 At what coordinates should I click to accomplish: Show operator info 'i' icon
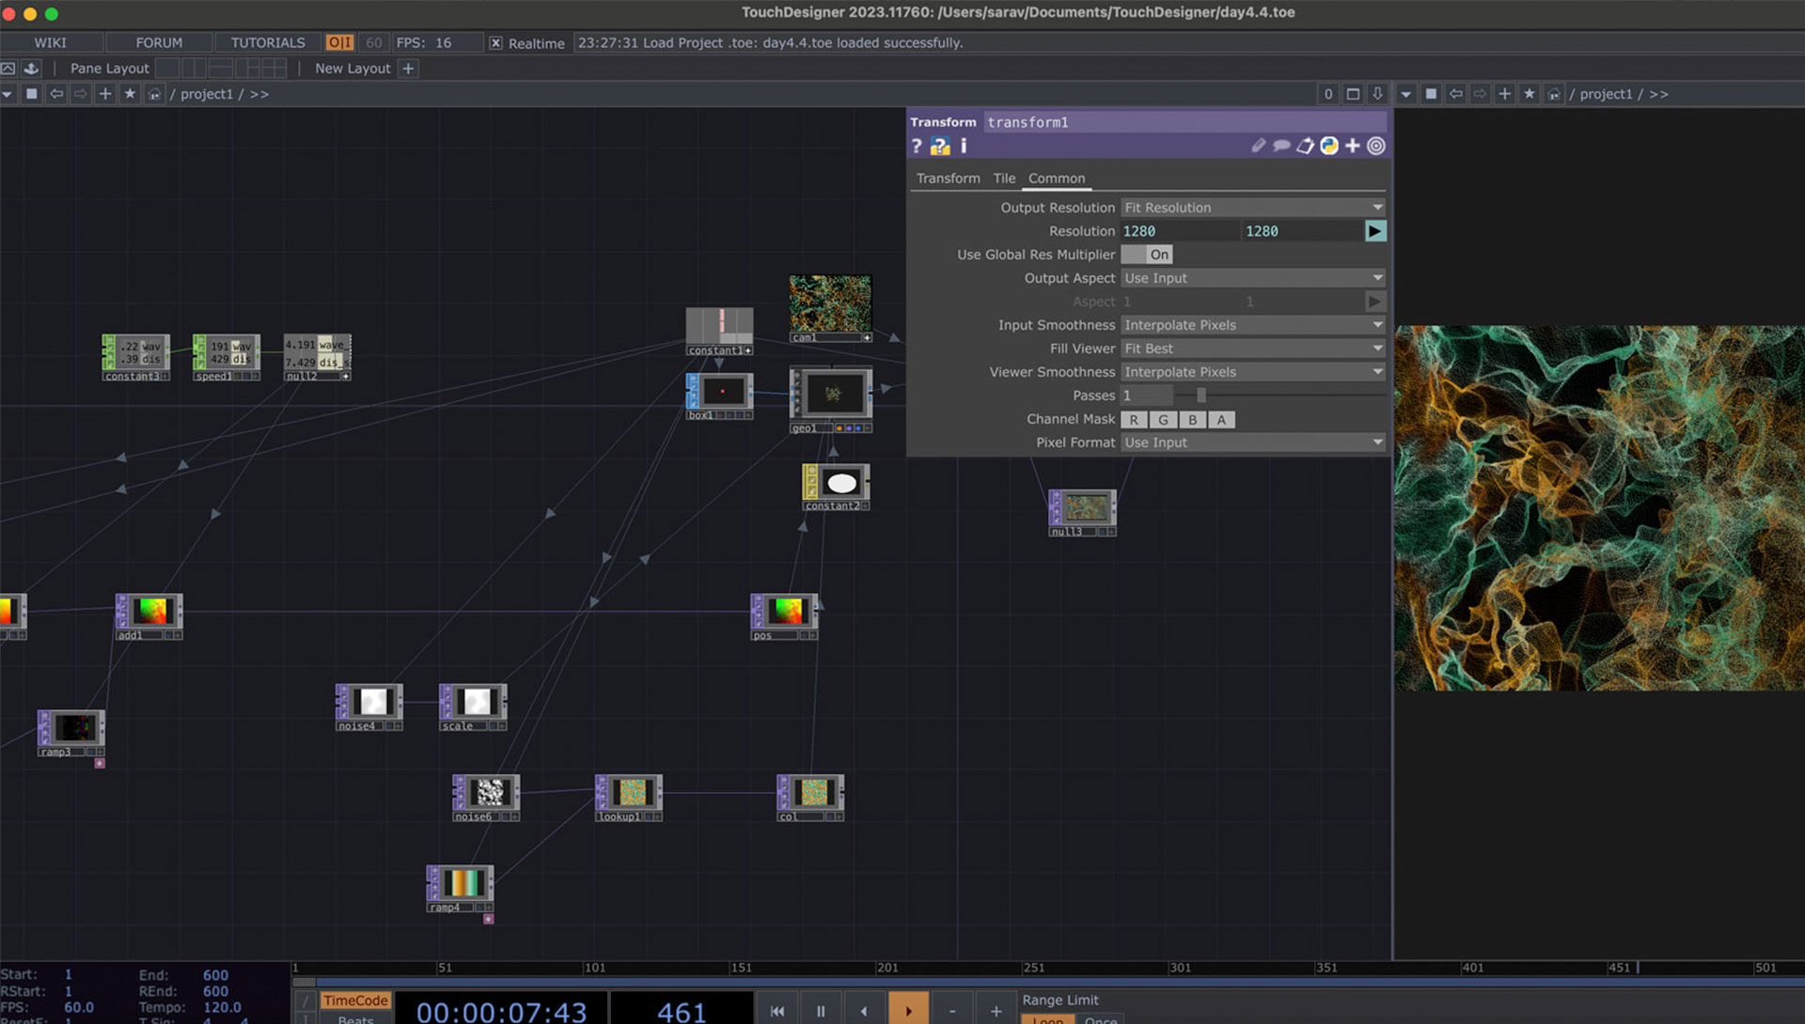pos(964,146)
